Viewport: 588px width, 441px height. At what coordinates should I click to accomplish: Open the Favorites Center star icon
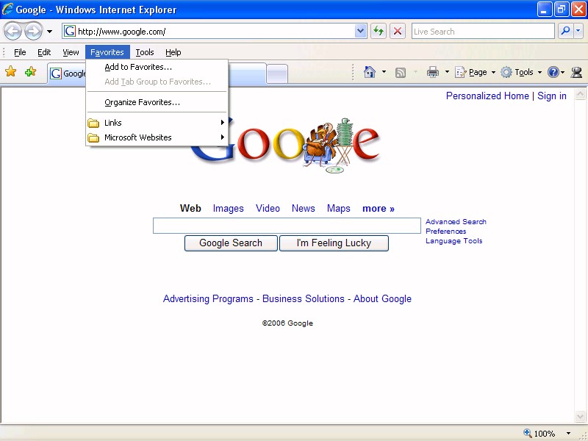tap(11, 71)
